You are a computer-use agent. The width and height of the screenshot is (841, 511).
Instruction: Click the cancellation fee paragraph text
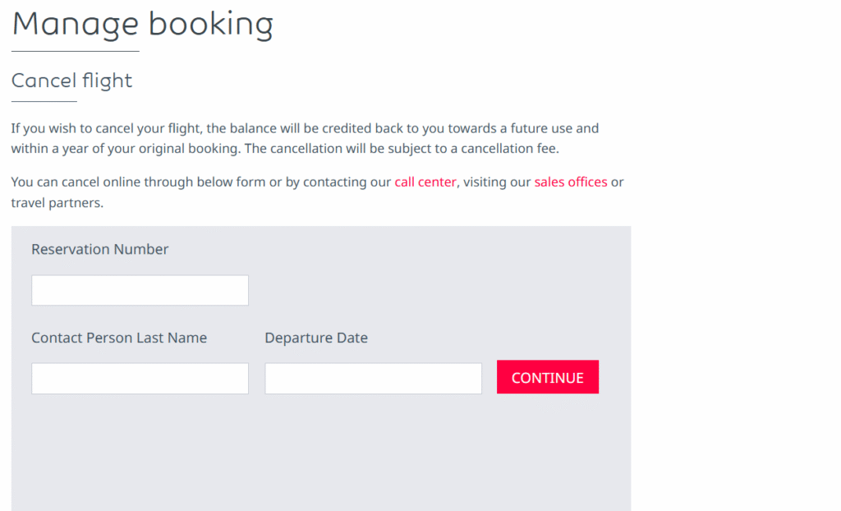[304, 138]
